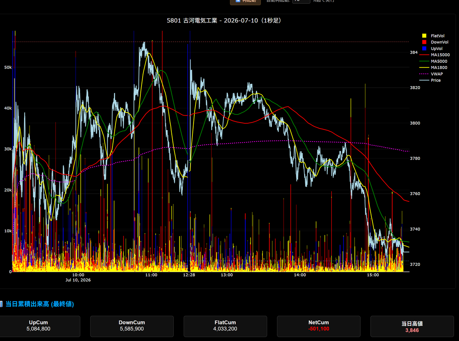Click the 30k volume axis label
459x341 pixels.
(8, 149)
